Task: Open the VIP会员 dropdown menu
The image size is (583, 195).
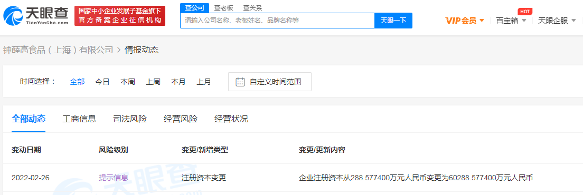Action: click(x=464, y=21)
